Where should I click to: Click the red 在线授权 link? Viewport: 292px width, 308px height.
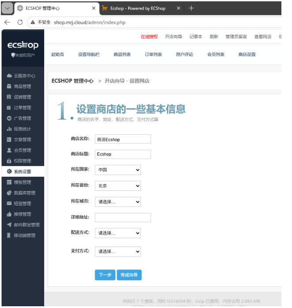point(149,37)
